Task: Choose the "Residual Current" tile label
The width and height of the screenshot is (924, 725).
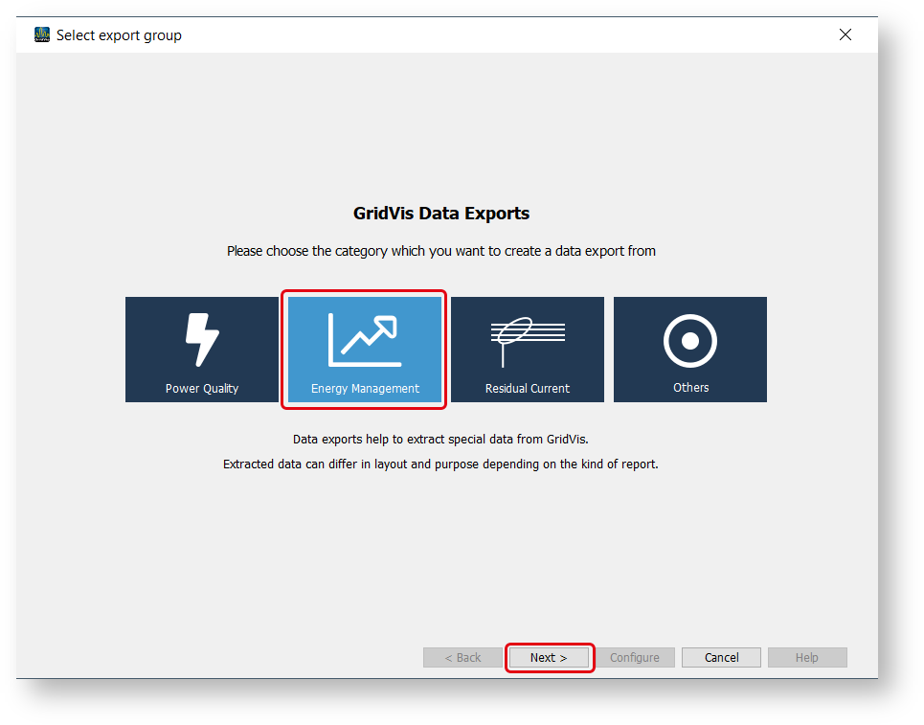Action: point(527,389)
